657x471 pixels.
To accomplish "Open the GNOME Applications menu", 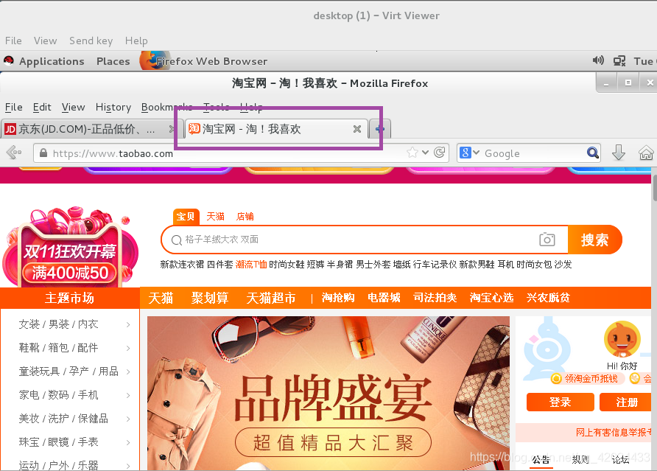I will (x=52, y=61).
